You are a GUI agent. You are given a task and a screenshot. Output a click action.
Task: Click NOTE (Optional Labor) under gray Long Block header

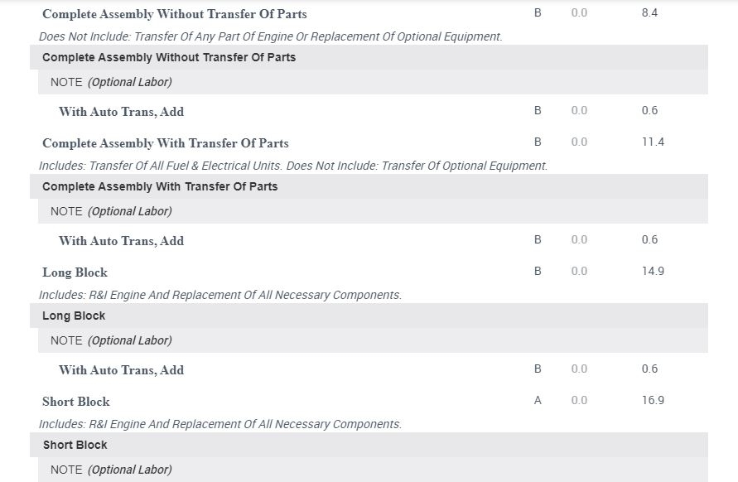111,340
